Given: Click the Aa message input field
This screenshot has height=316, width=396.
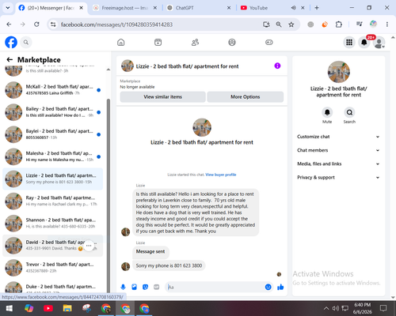Looking at the screenshot, I should 215,287.
